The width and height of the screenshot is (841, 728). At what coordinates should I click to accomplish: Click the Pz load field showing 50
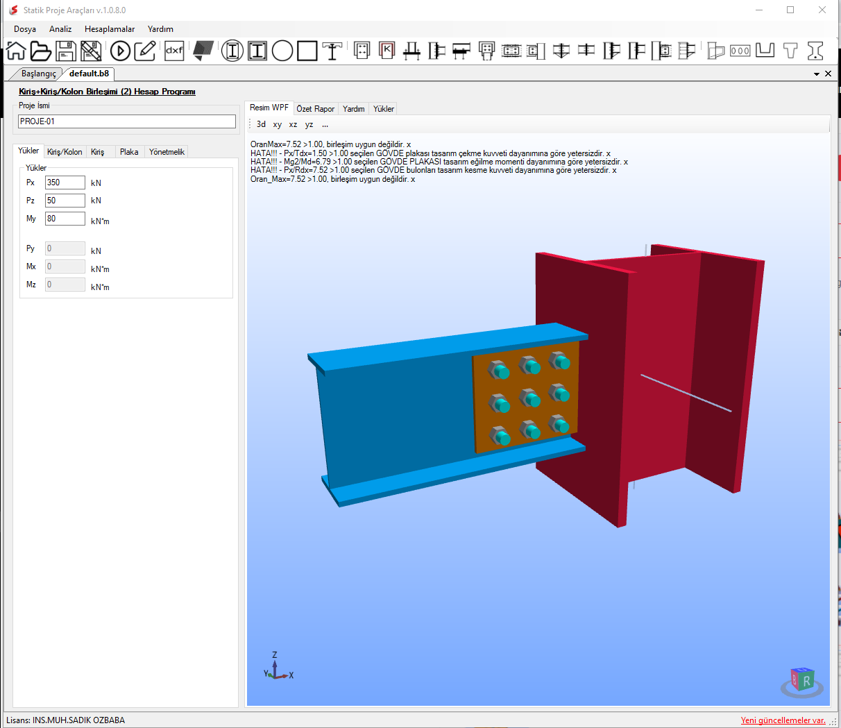65,201
